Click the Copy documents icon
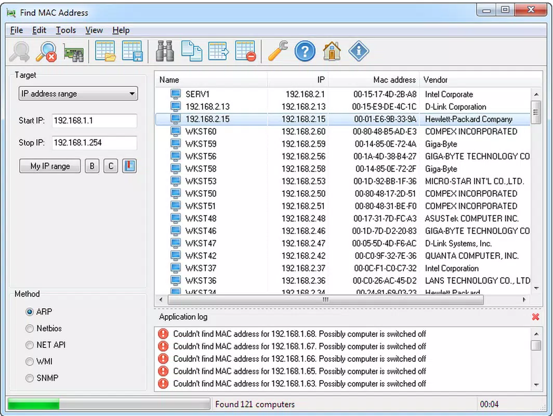 (191, 51)
